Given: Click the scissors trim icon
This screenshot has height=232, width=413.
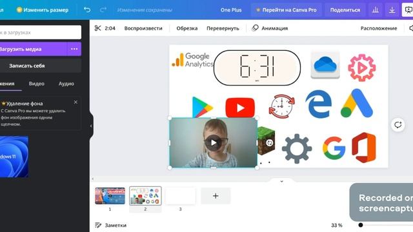Looking at the screenshot, I should (97, 28).
